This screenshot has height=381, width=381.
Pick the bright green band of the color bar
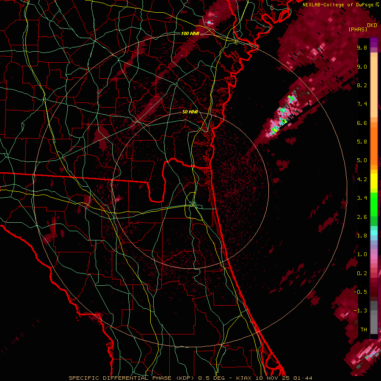[x=374, y=204]
